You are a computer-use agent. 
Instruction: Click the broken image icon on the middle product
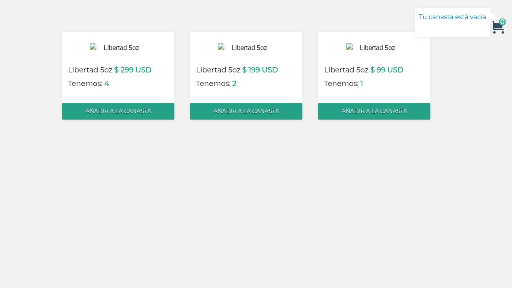(x=222, y=47)
